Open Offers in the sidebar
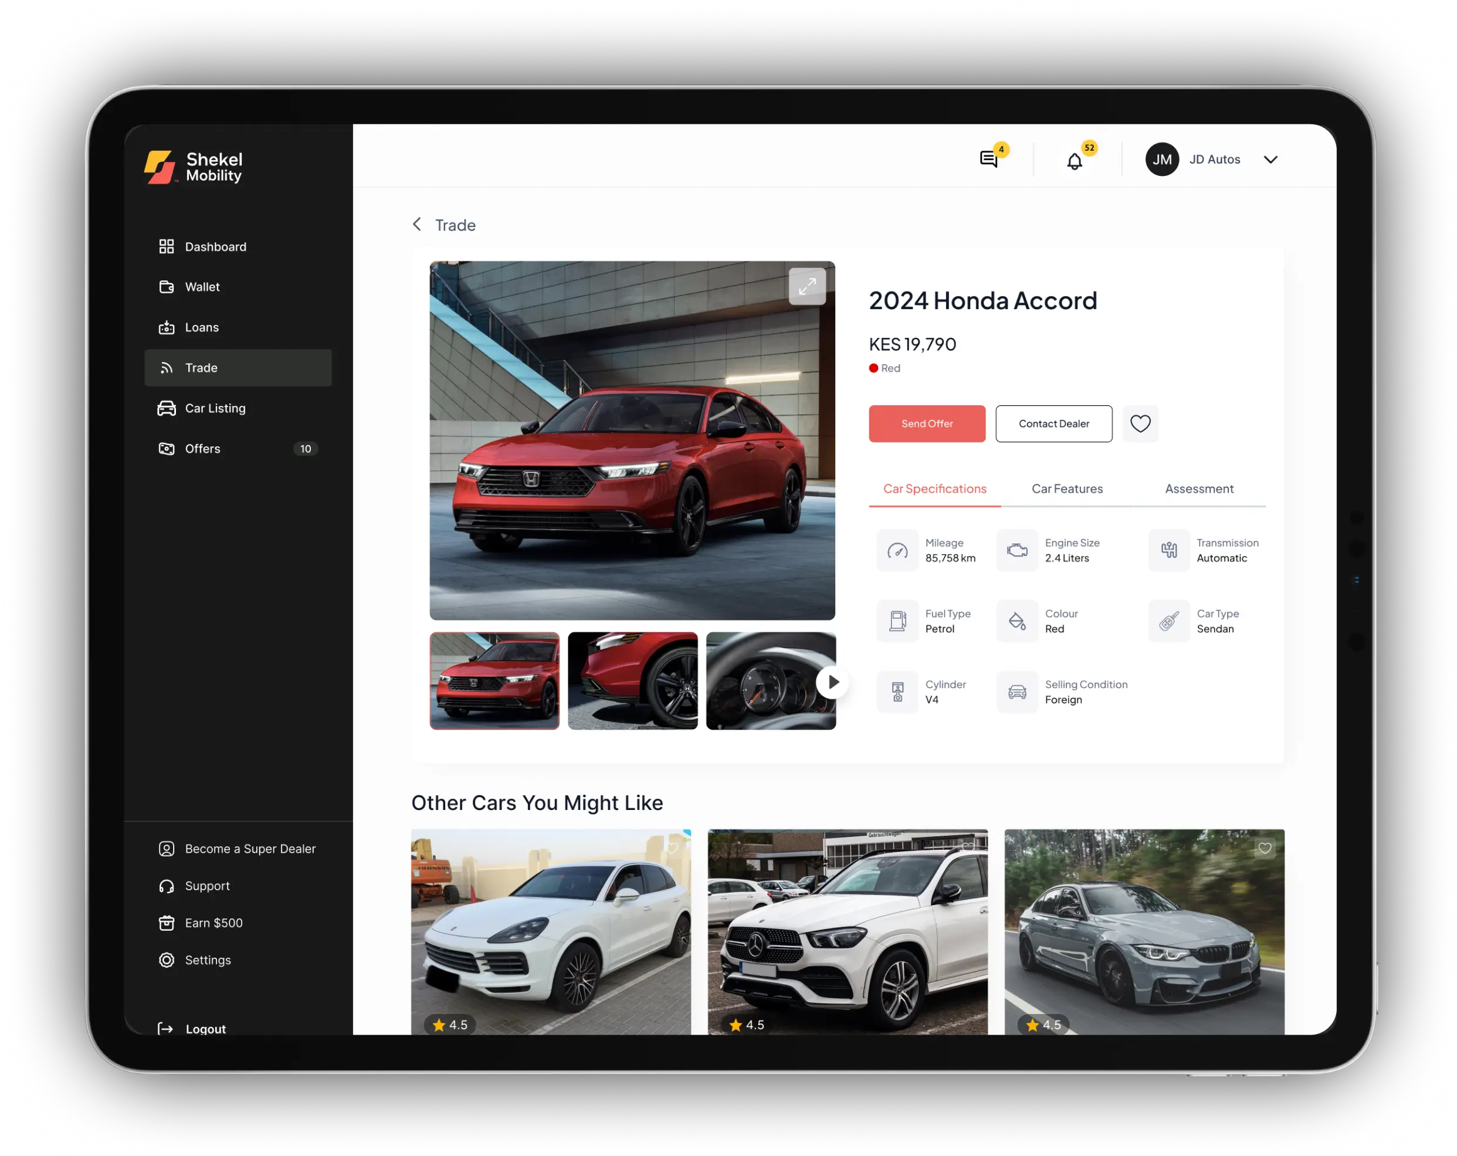The width and height of the screenshot is (1457, 1156). (x=238, y=449)
